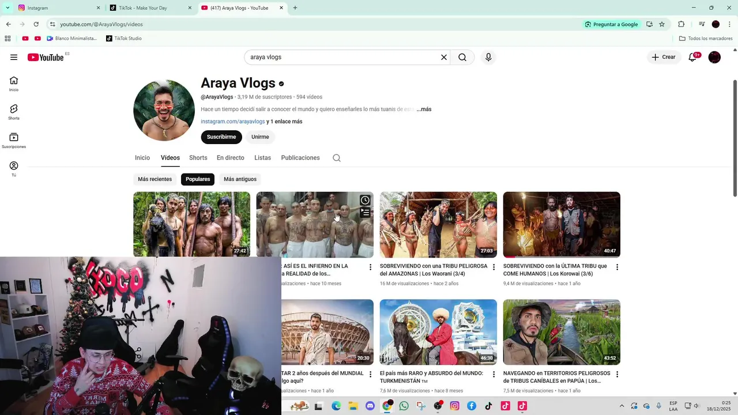Click the page vertical scrollbar
The width and height of the screenshot is (738, 415).
click(x=735, y=138)
